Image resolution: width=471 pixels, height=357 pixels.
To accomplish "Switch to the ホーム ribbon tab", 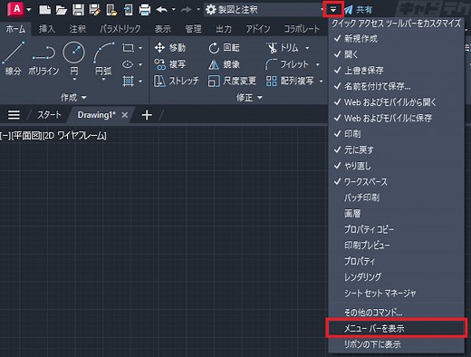I will pos(15,29).
